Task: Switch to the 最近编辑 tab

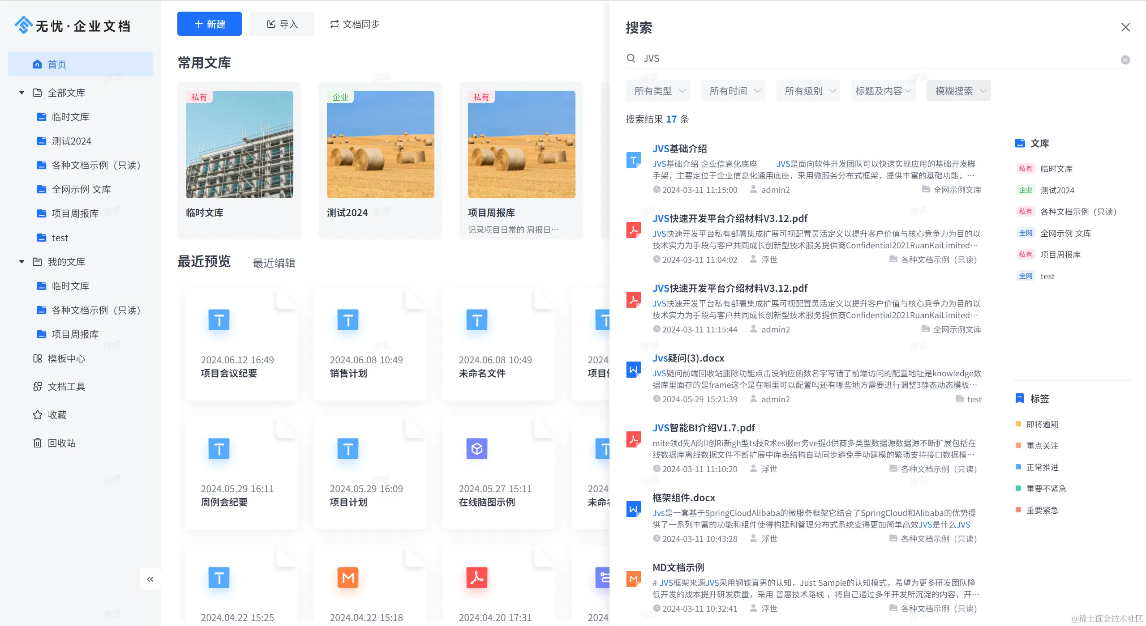Action: (274, 263)
